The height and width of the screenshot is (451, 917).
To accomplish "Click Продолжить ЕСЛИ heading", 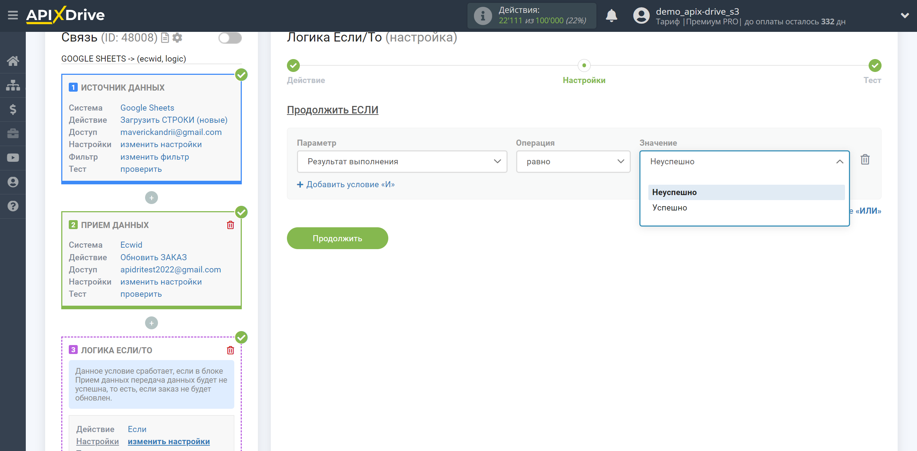I will (332, 110).
